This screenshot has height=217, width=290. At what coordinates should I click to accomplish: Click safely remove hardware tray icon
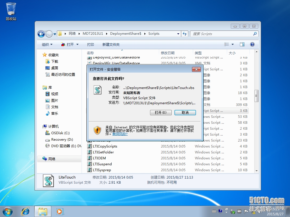(x=233, y=211)
